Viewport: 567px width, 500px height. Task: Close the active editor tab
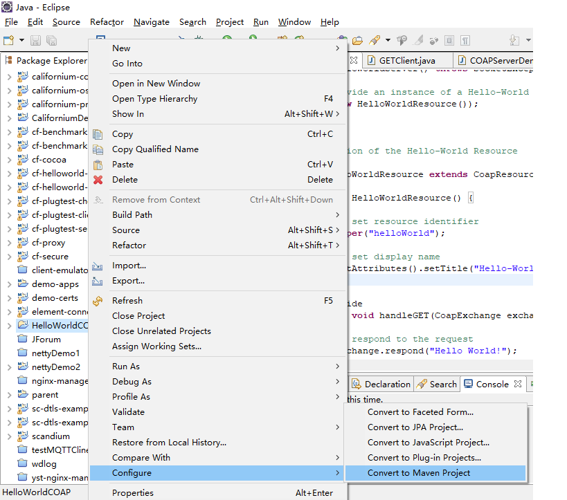click(354, 60)
